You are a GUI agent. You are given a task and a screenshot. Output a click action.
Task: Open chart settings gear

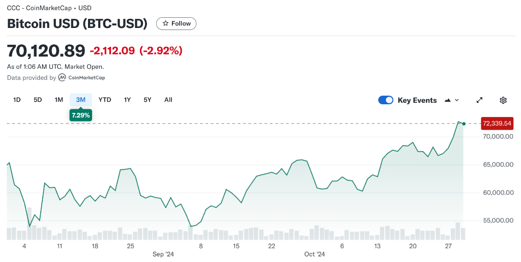point(503,100)
